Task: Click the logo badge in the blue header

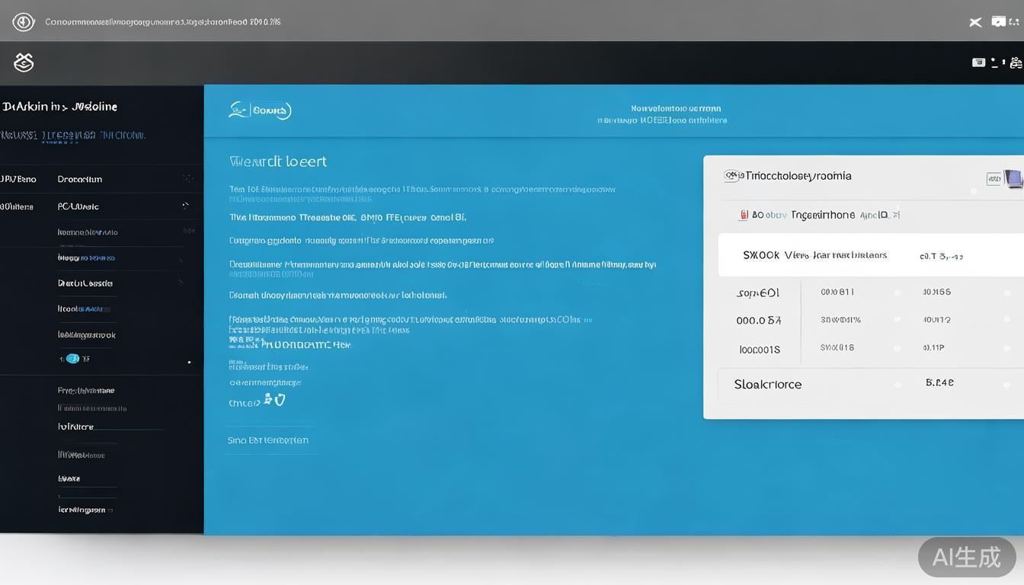Action: (x=260, y=110)
